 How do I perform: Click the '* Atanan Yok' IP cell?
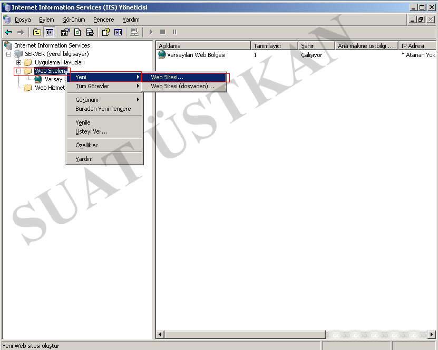(418, 55)
